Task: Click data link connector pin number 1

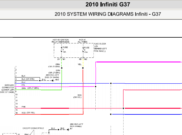Action: 16,67
